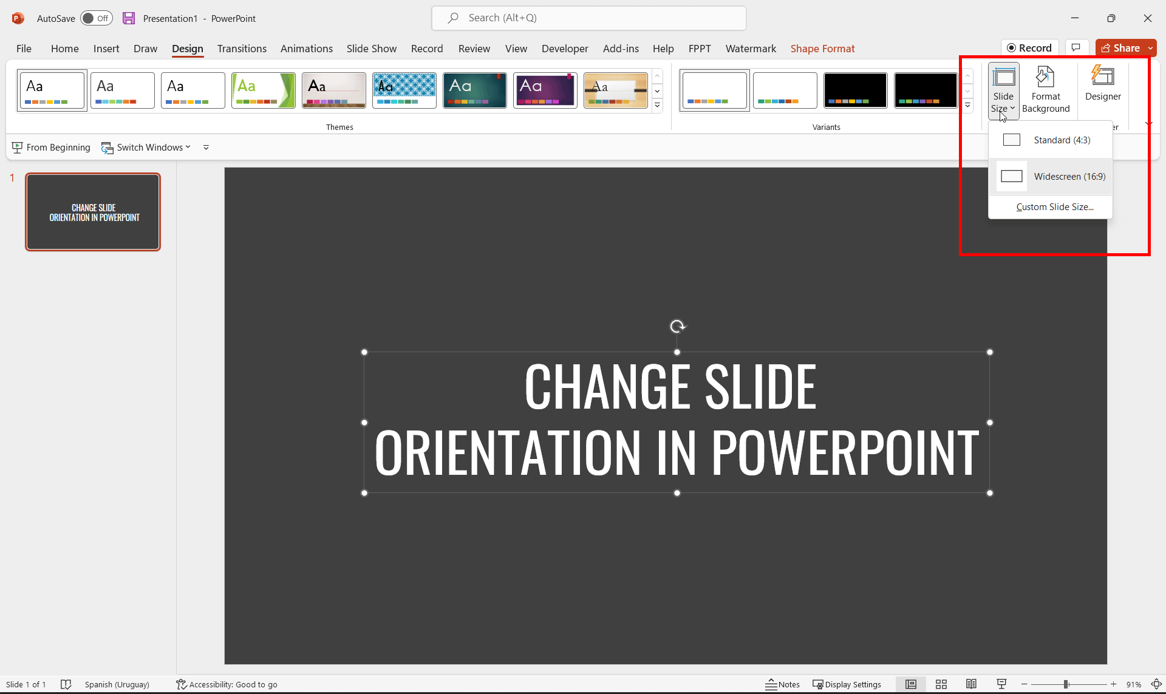The height and width of the screenshot is (694, 1166).
Task: Open the Animations menu tab
Action: click(307, 48)
